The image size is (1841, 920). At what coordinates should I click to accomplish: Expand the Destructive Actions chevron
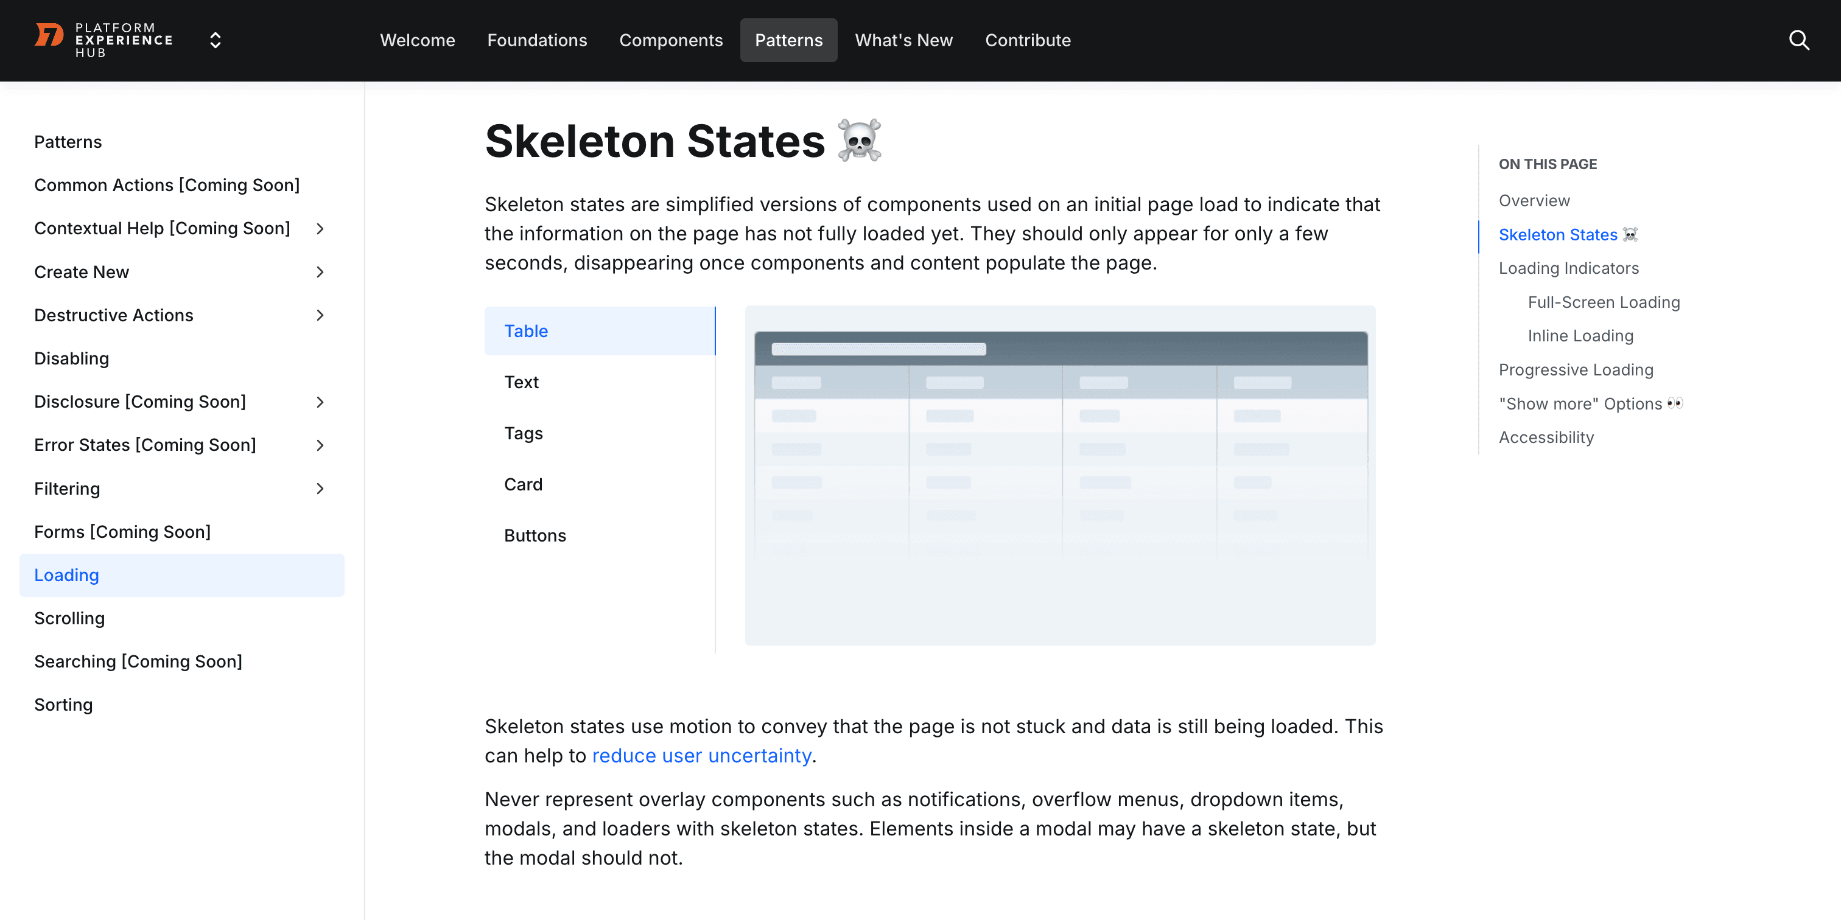pos(320,315)
